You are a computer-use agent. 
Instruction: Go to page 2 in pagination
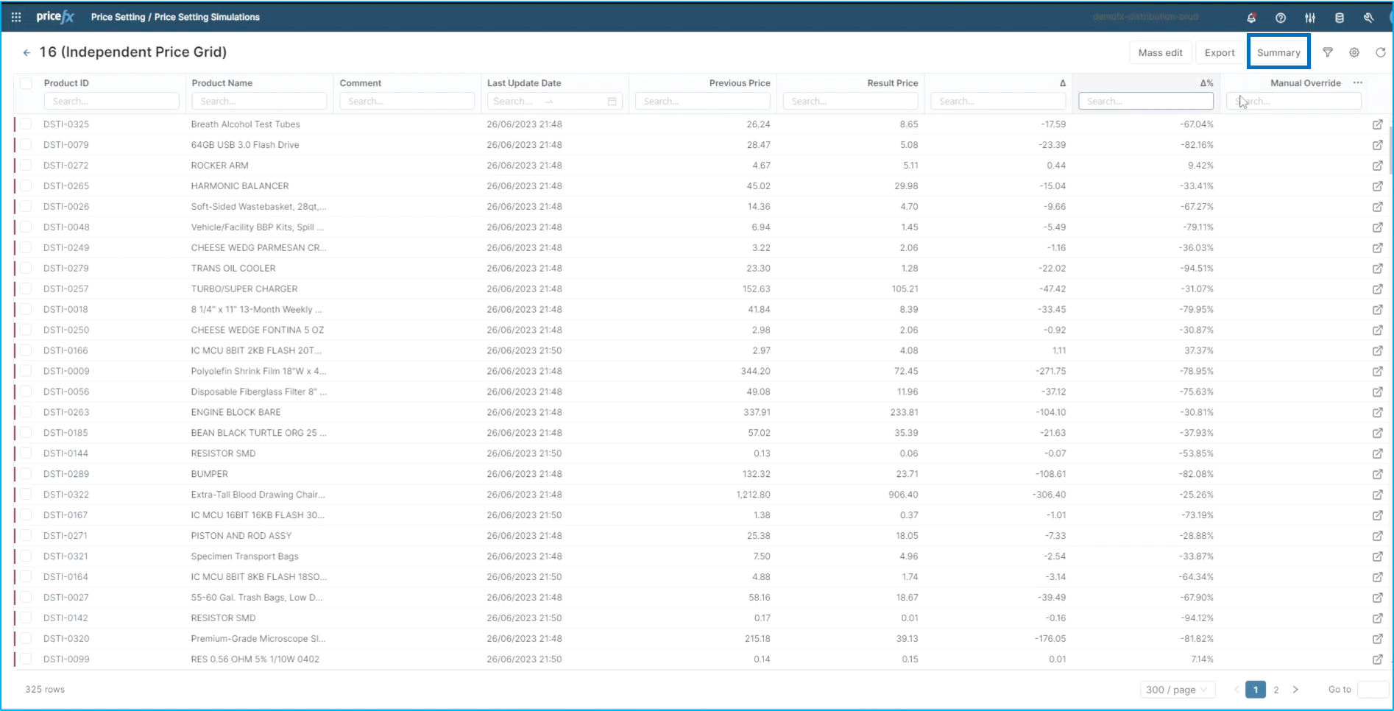(1276, 690)
